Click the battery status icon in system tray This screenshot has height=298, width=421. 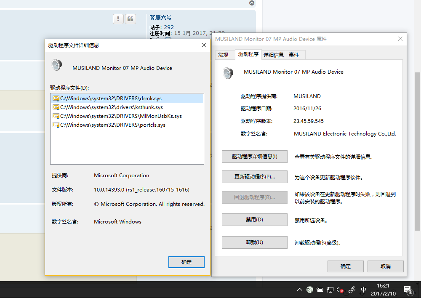pyautogui.click(x=320, y=290)
